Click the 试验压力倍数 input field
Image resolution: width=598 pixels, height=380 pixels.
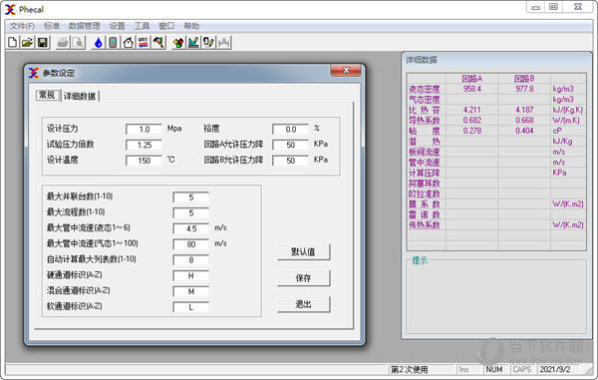pyautogui.click(x=144, y=145)
